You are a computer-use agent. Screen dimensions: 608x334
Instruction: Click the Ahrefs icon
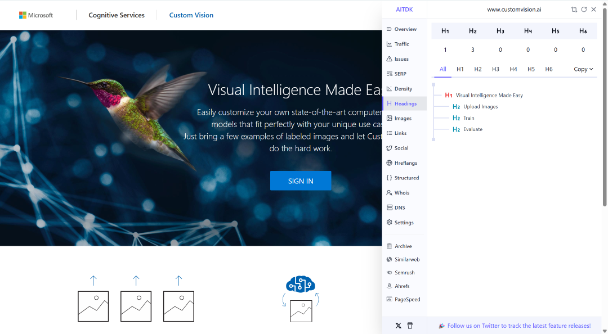coord(390,286)
